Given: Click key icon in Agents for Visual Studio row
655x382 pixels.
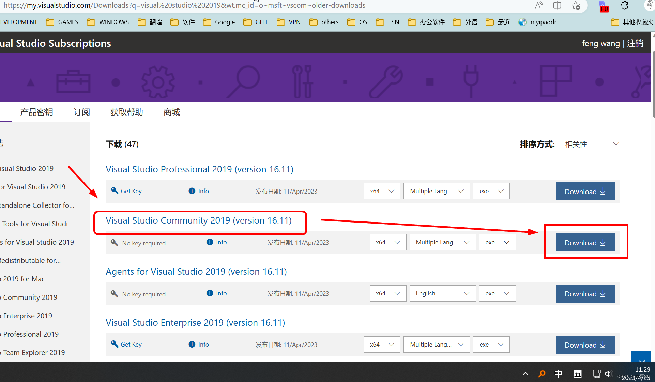Looking at the screenshot, I should [115, 294].
